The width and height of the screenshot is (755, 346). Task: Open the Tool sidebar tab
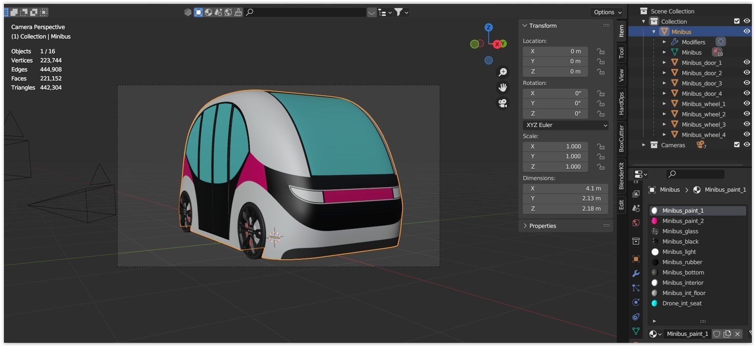pyautogui.click(x=621, y=53)
